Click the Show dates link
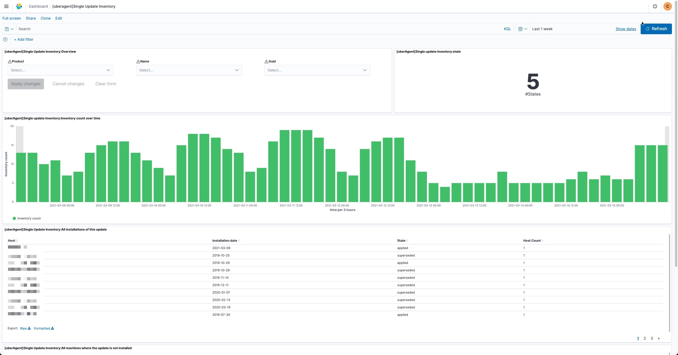 pyautogui.click(x=626, y=29)
